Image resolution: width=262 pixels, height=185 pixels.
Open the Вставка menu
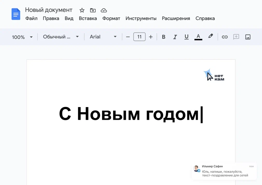pos(88,18)
